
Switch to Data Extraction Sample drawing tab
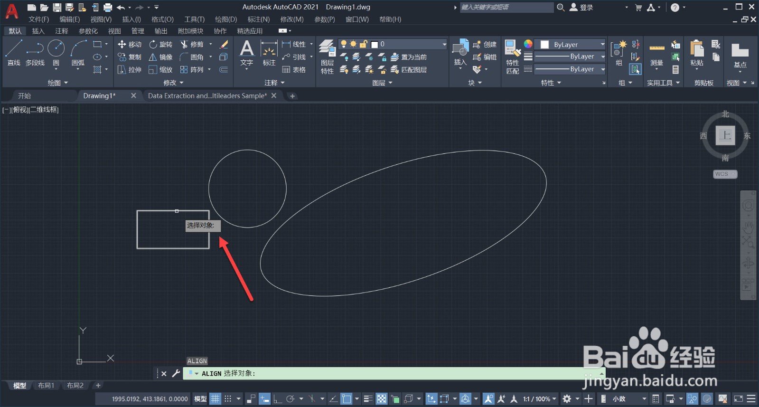tap(207, 96)
